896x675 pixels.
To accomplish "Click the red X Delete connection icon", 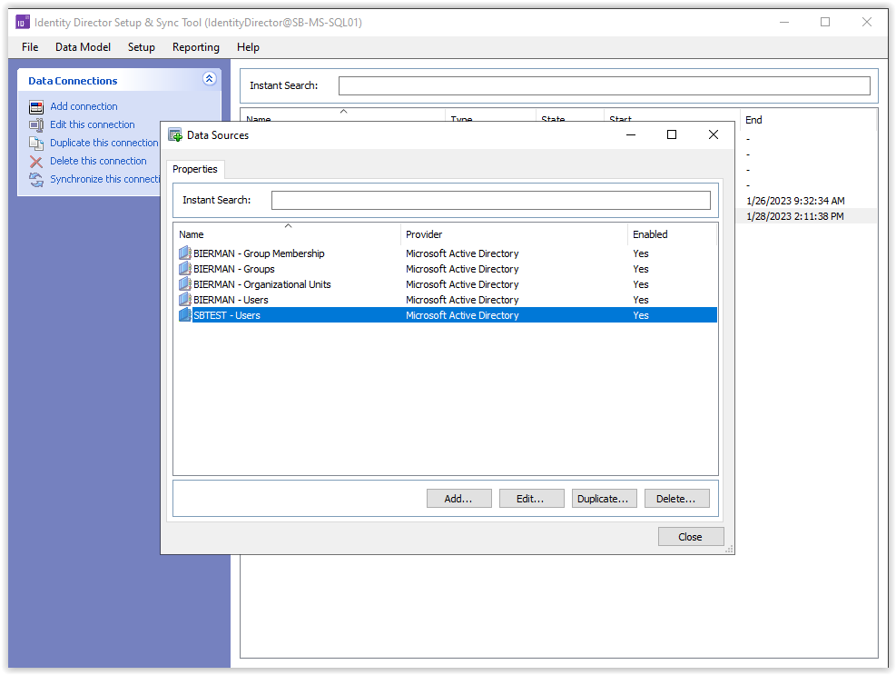I will (x=36, y=162).
